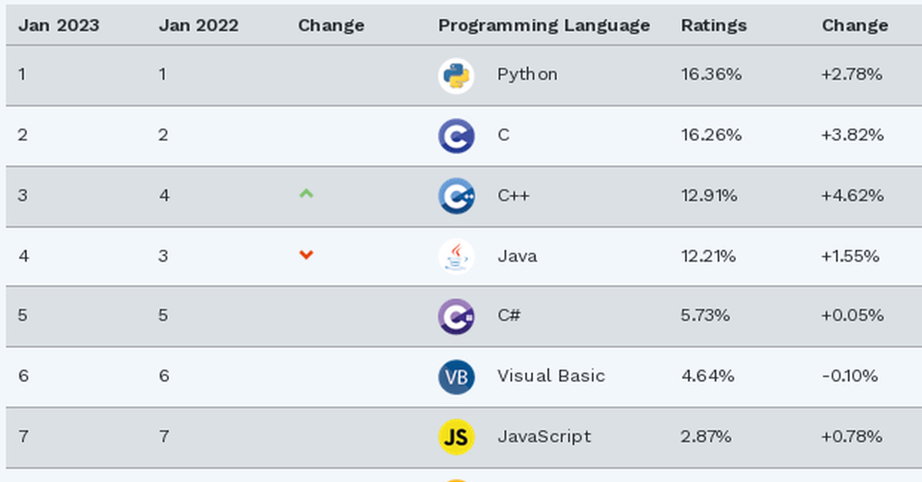Viewport: 922px width, 482px height.
Task: Click the Jan 2023 column header
Action: click(59, 25)
